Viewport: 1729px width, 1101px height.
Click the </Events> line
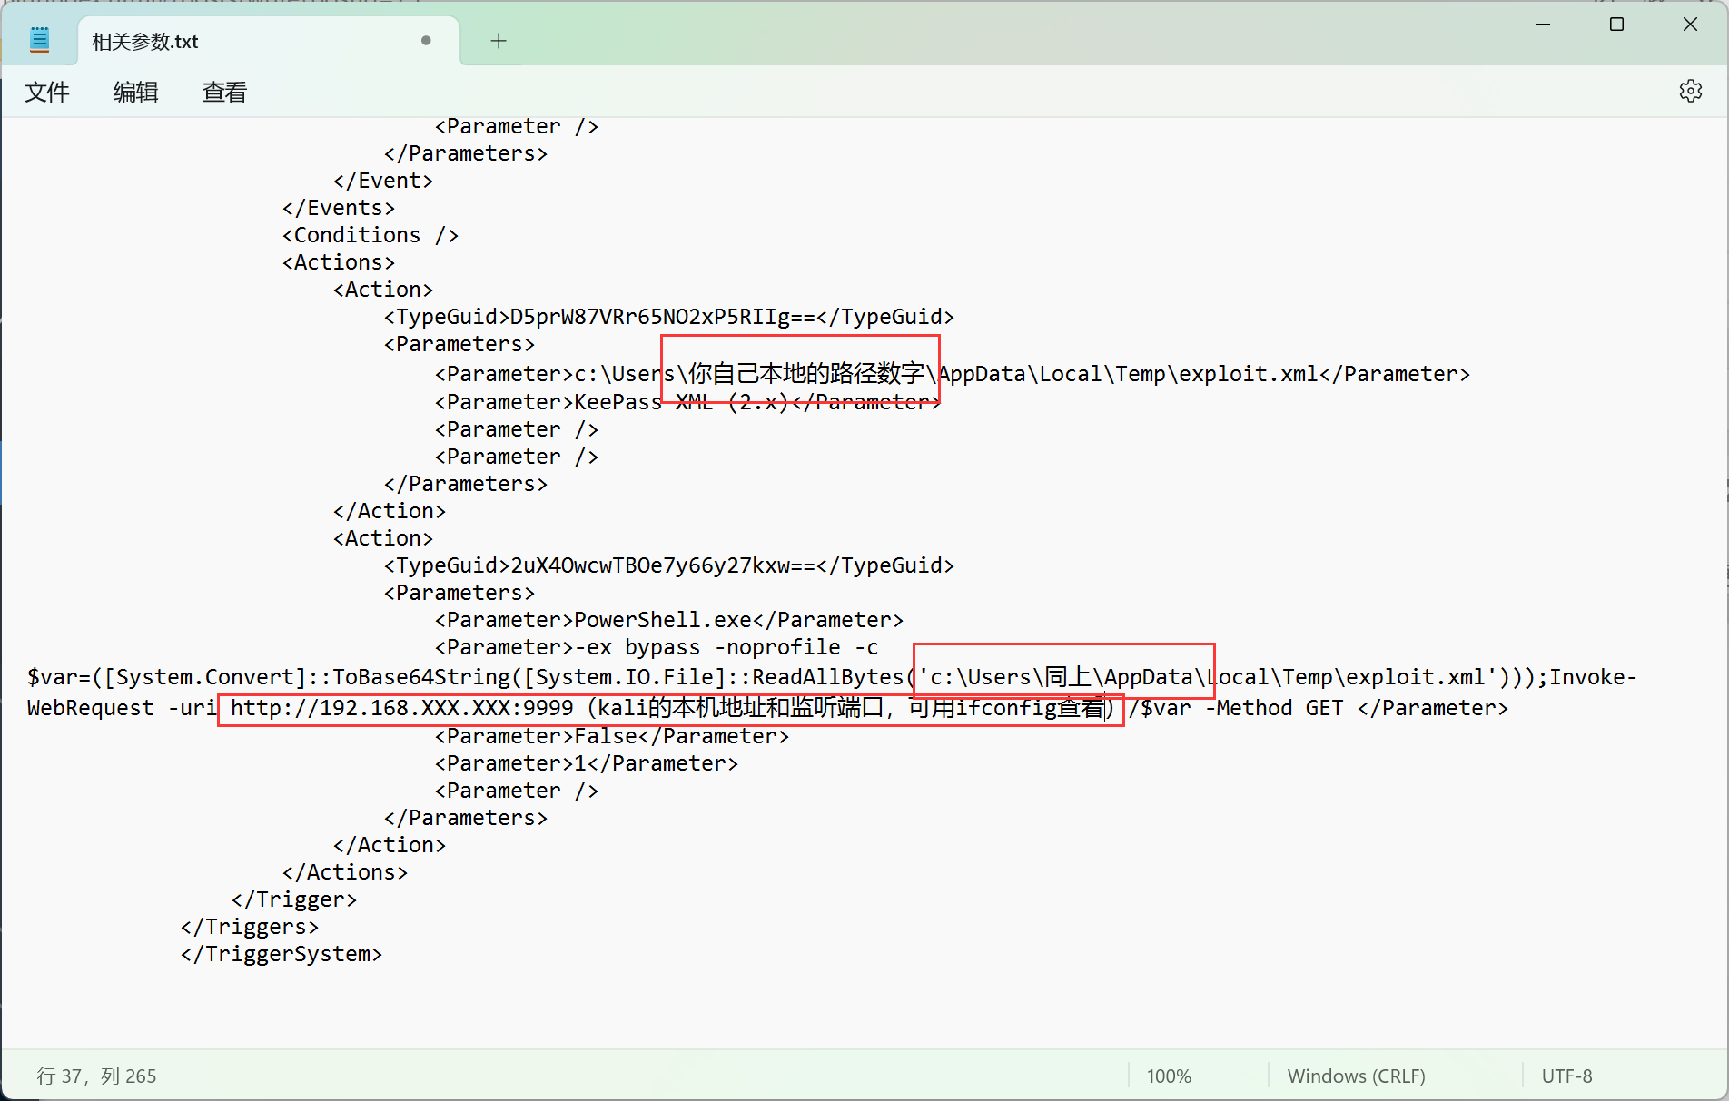[x=339, y=208]
